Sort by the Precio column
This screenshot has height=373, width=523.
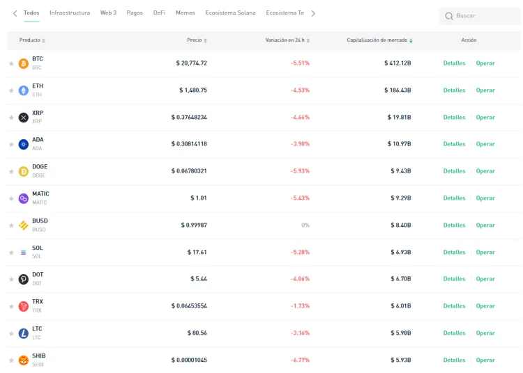pos(197,40)
